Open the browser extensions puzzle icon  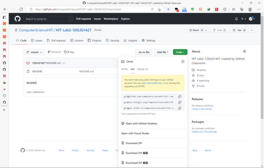pos(225,9)
